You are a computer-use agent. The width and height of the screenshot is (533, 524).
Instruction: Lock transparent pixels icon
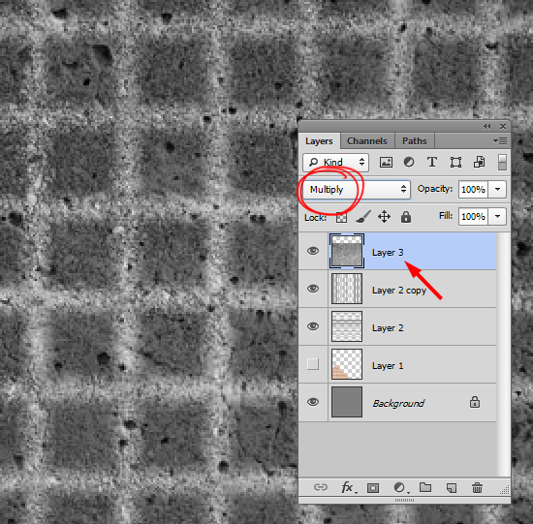[341, 217]
